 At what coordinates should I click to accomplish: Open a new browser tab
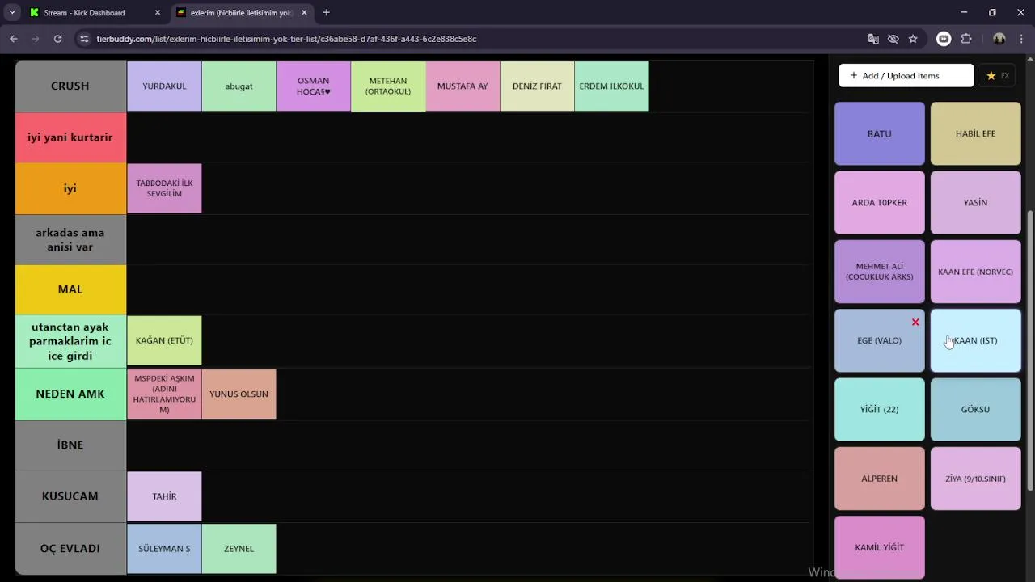click(327, 13)
